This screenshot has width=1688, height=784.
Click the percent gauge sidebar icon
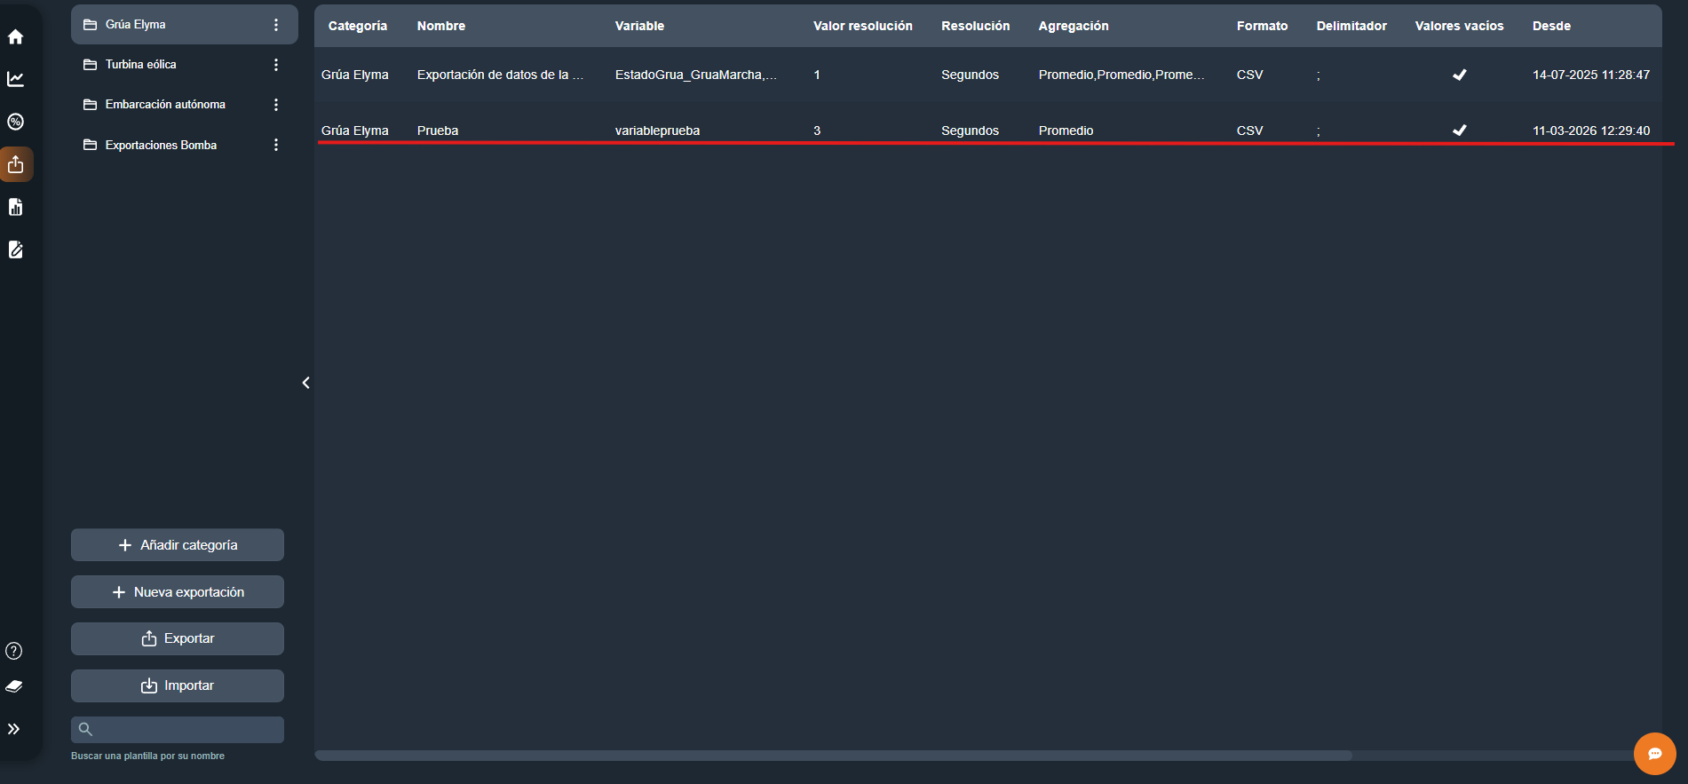(15, 122)
